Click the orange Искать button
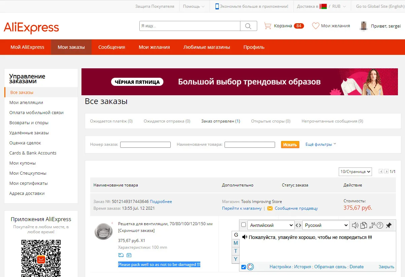Screen dimensions: 405x277 tap(290, 144)
